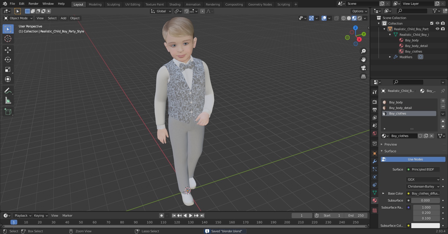Open the Render menu
The width and height of the screenshot is (448, 234).
tap(33, 4)
